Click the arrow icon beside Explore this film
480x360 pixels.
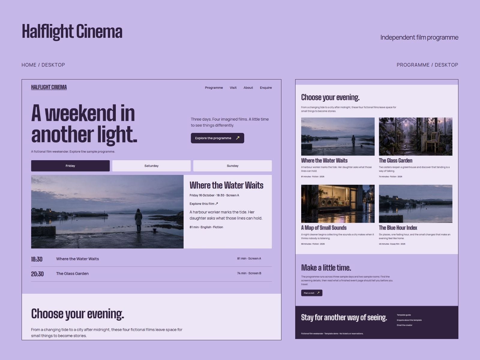217,204
